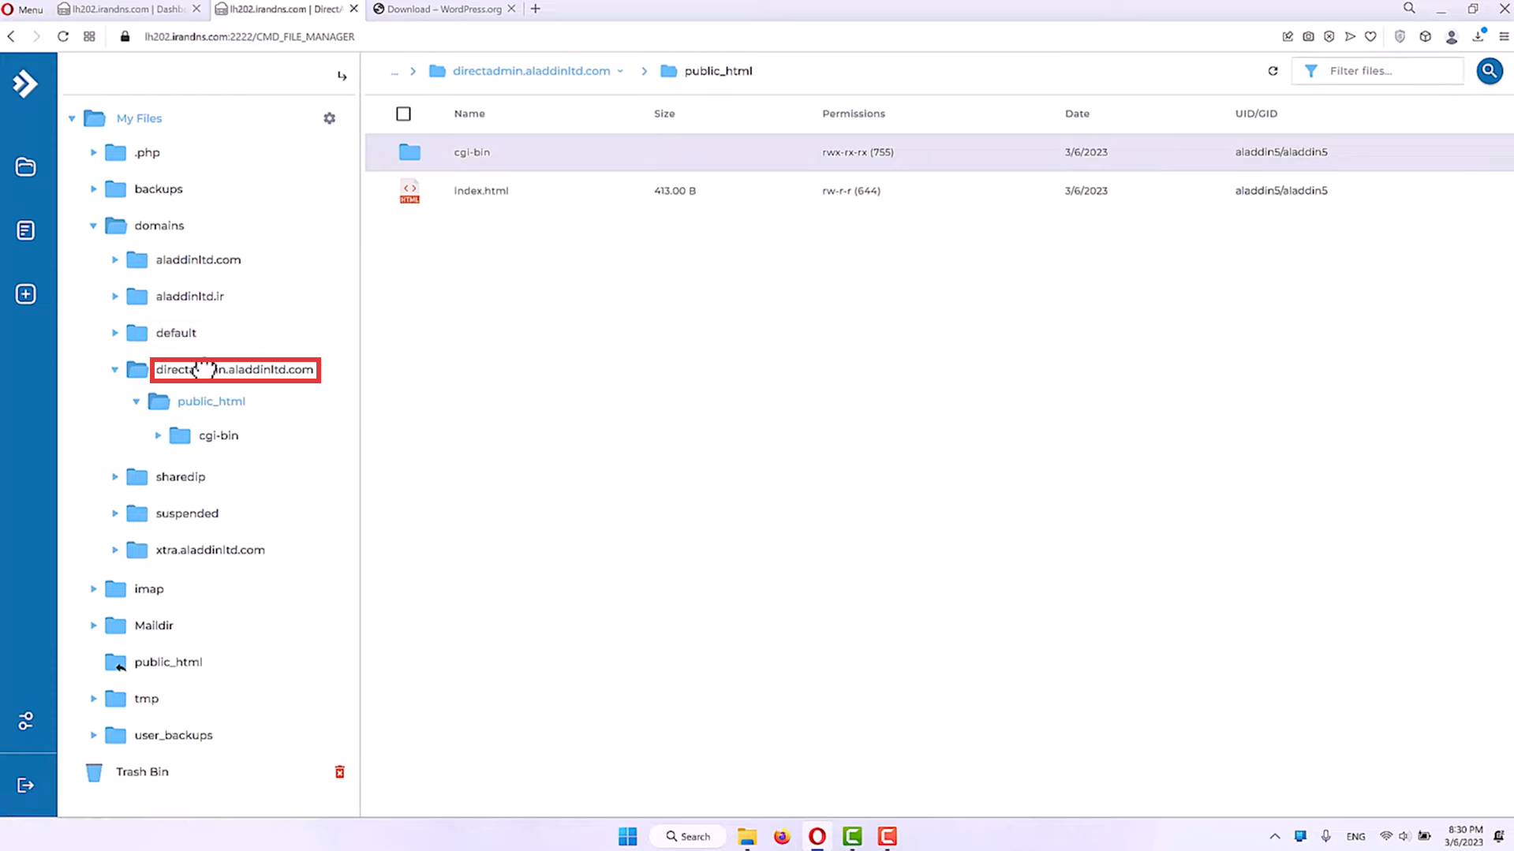Viewport: 1514px width, 851px height.
Task: Sort files by Date column
Action: click(1077, 114)
